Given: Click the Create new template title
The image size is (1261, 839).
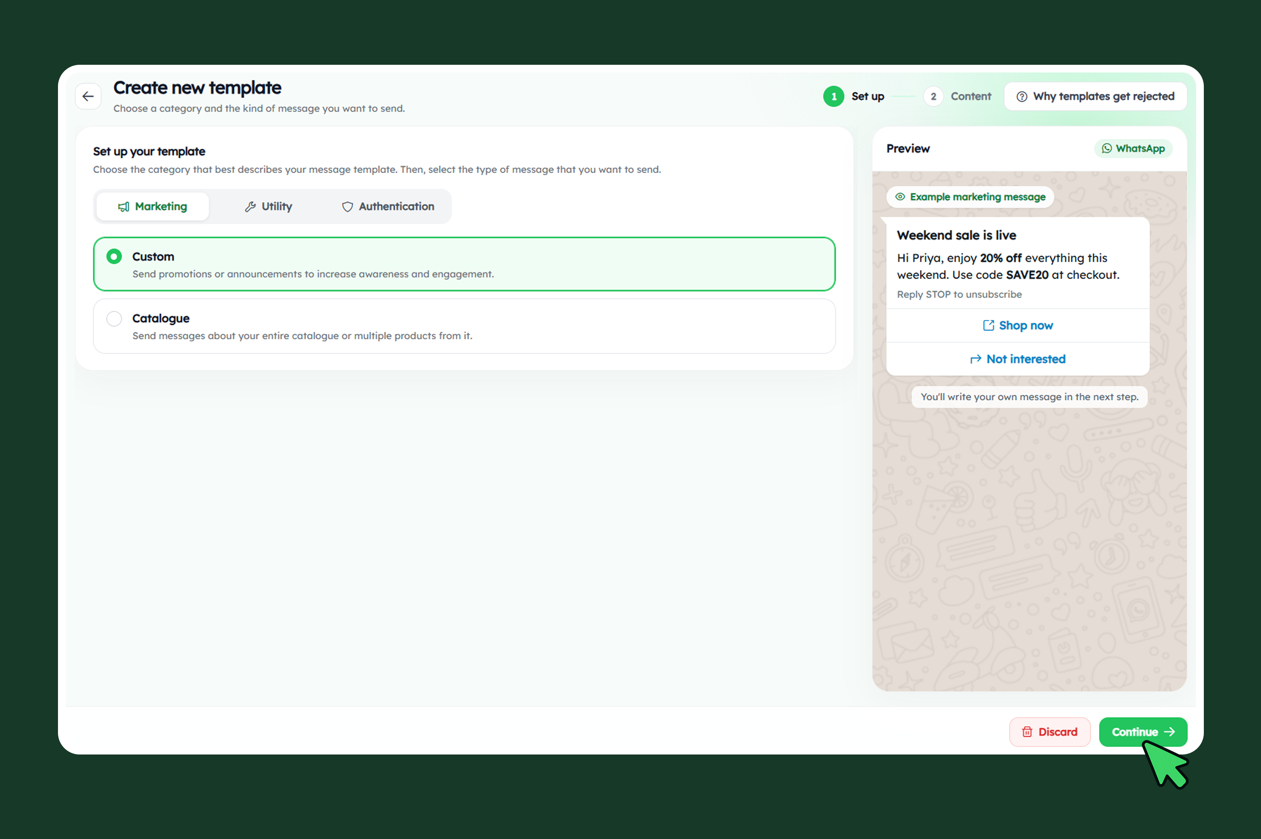Looking at the screenshot, I should click(x=197, y=88).
